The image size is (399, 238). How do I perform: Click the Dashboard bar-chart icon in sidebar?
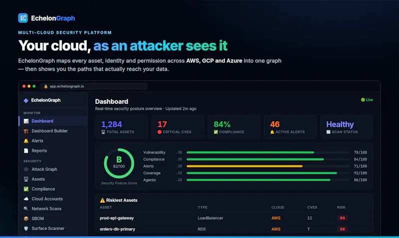(26, 121)
